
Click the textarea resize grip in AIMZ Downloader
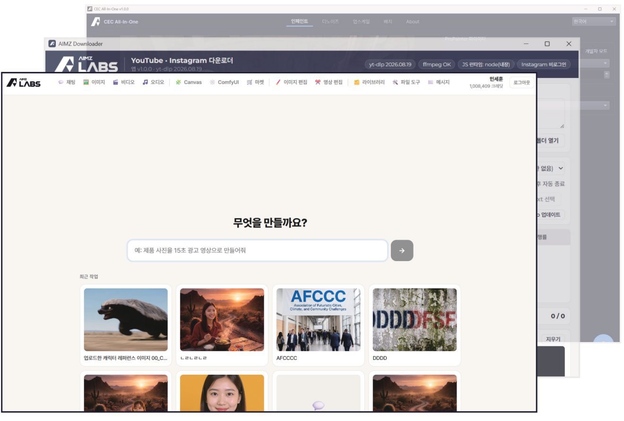click(x=562, y=126)
